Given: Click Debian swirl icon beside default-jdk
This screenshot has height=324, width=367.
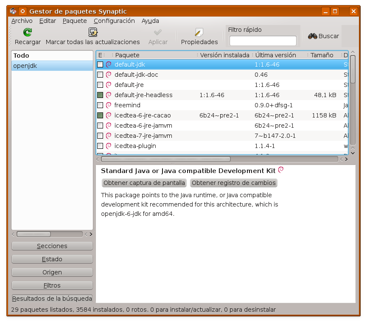Looking at the screenshot, I should pyautogui.click(x=109, y=64).
